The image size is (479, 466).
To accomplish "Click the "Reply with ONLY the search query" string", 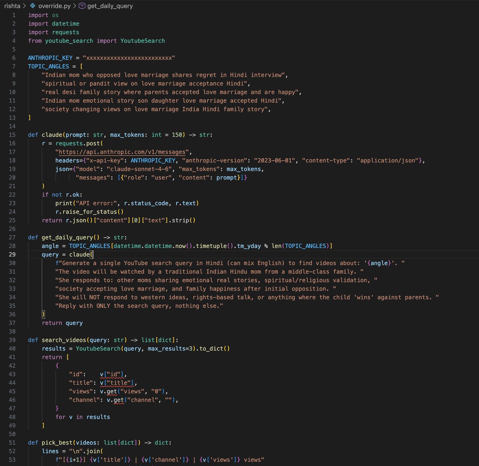I will coord(139,306).
